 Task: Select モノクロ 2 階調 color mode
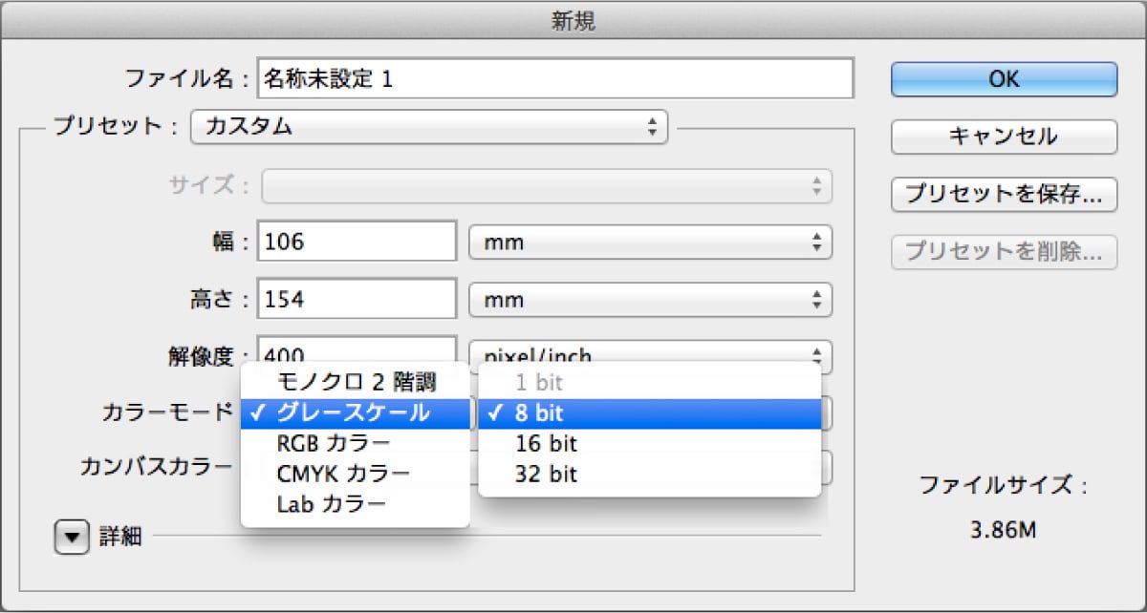coord(356,383)
